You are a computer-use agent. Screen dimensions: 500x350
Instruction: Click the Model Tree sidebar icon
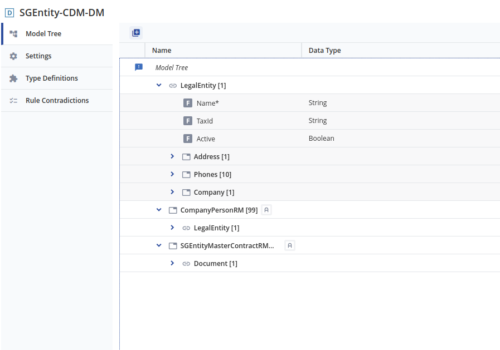click(13, 33)
